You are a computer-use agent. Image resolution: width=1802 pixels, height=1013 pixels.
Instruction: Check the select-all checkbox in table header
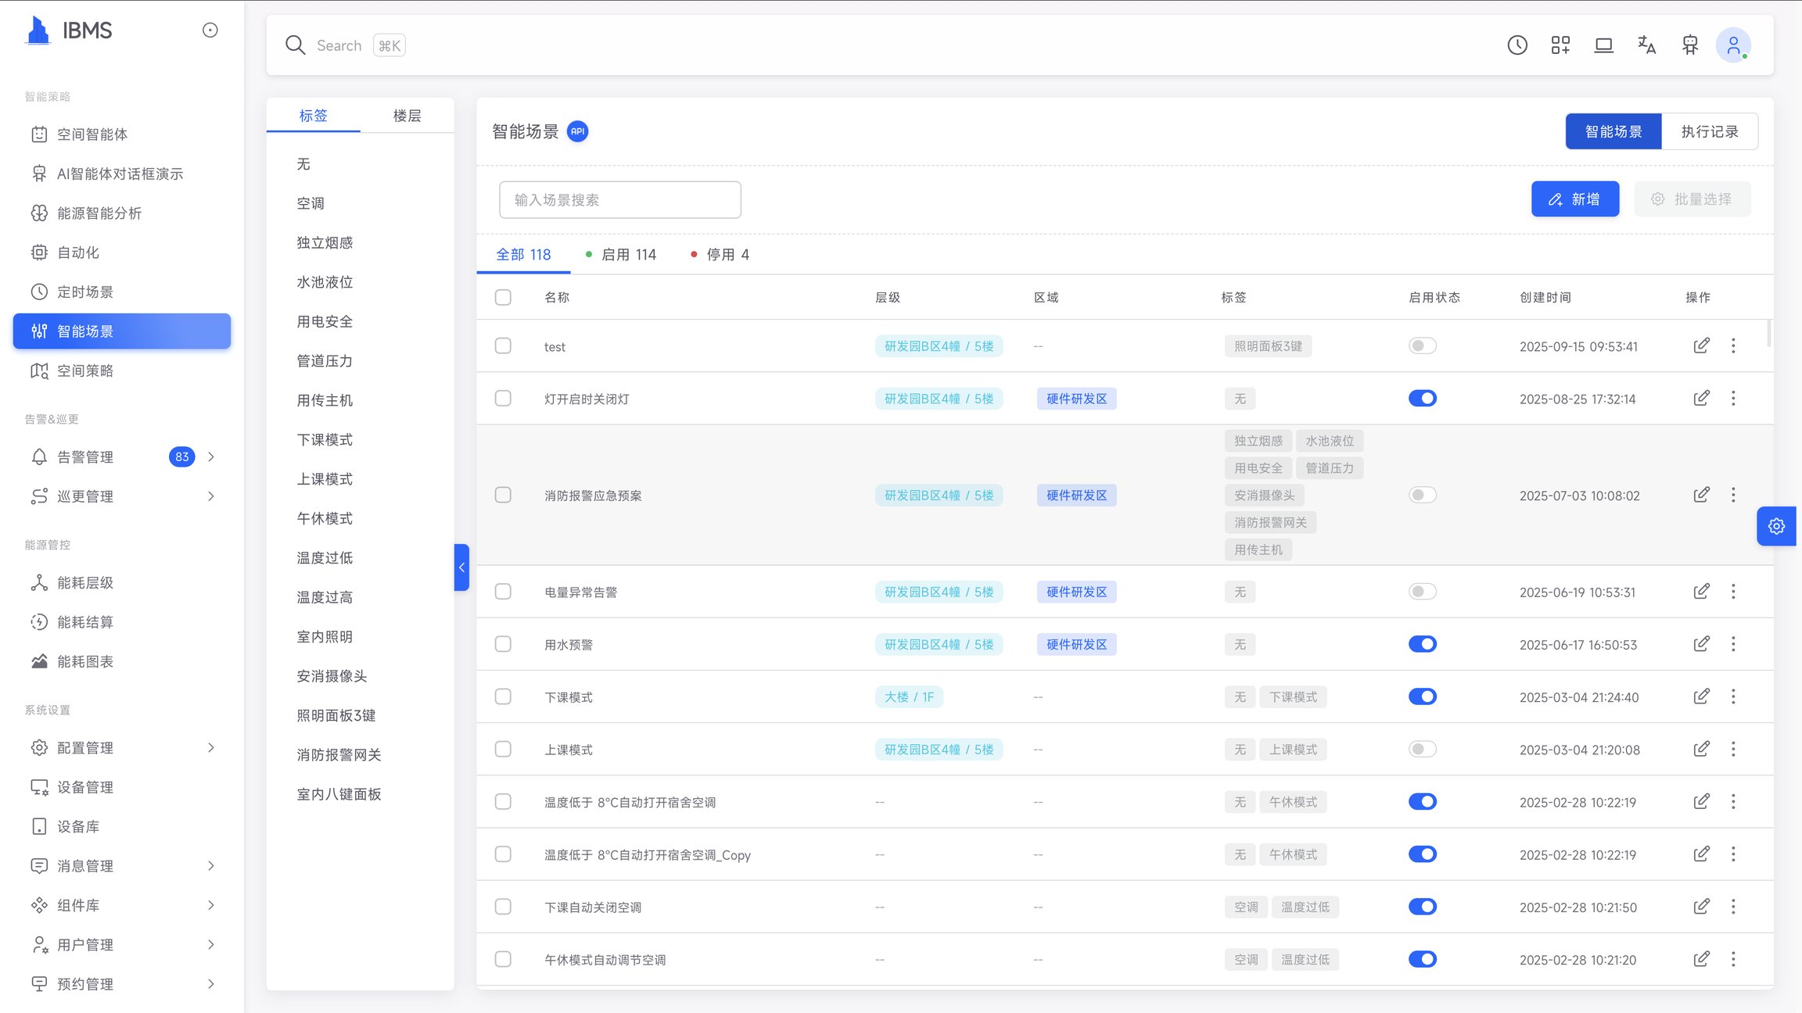coord(503,297)
